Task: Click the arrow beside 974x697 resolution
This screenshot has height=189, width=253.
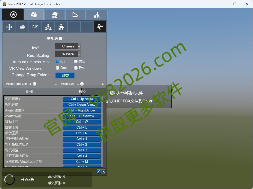Action: click(79, 54)
